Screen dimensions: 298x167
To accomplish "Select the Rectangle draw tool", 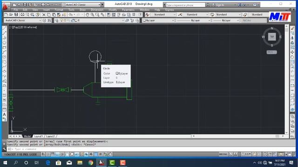I will click(x=4, y=47).
